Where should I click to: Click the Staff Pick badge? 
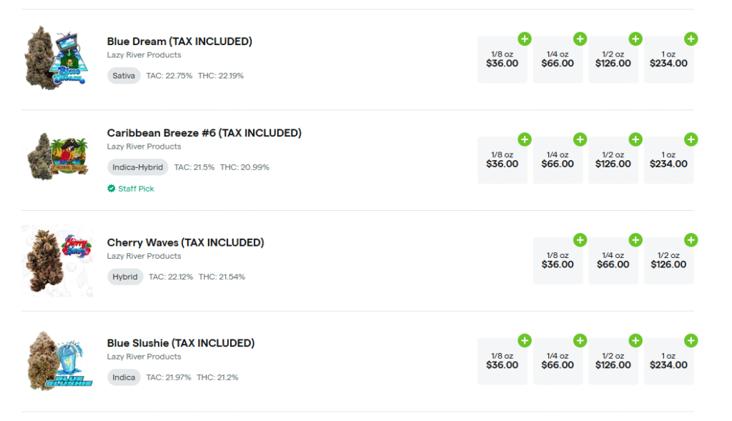pyautogui.click(x=131, y=189)
